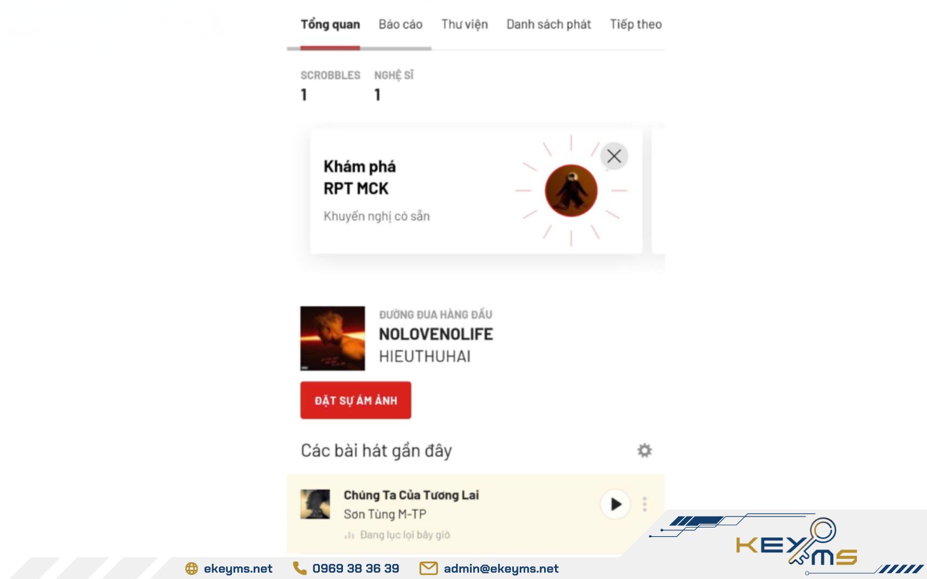Viewport: 927px width, 579px height.
Task: Click the RPT MCK artist avatar
Action: point(571,190)
